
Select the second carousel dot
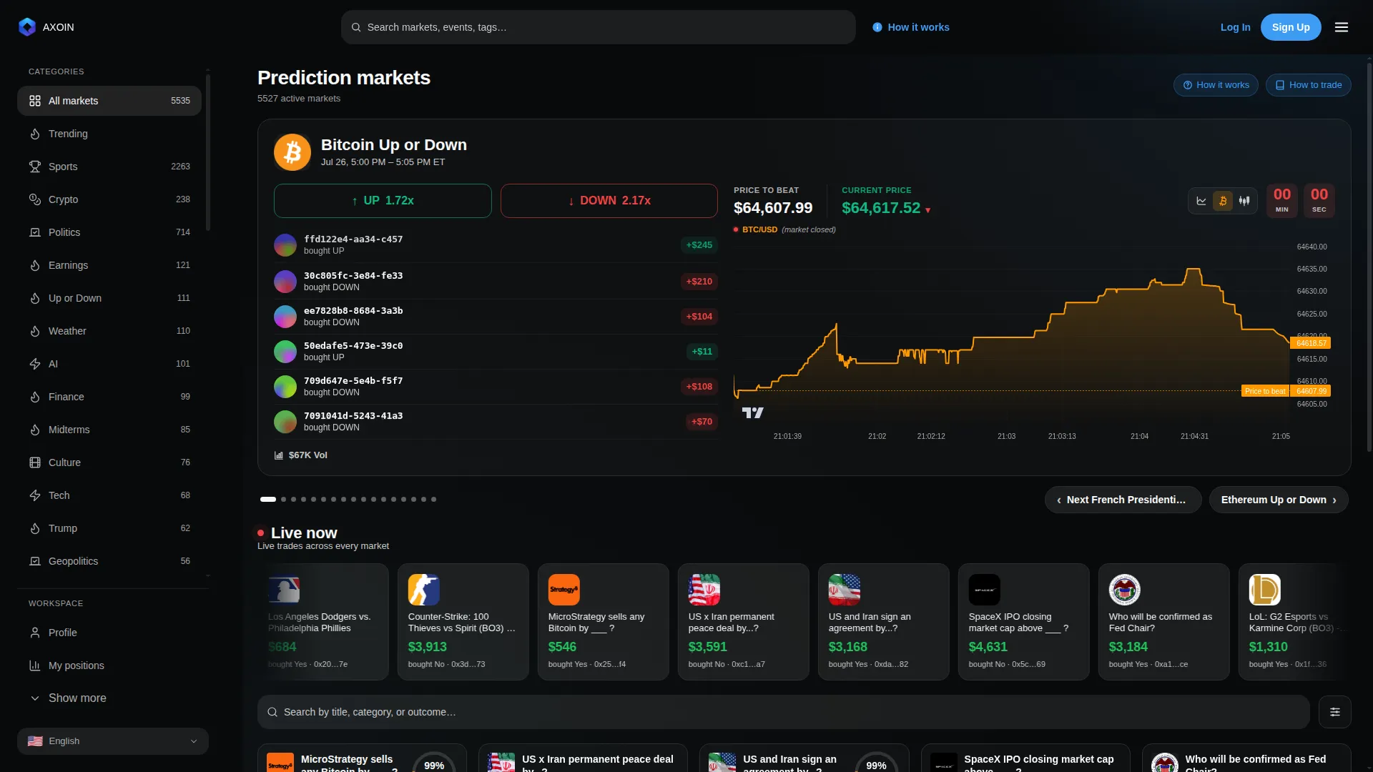point(284,500)
